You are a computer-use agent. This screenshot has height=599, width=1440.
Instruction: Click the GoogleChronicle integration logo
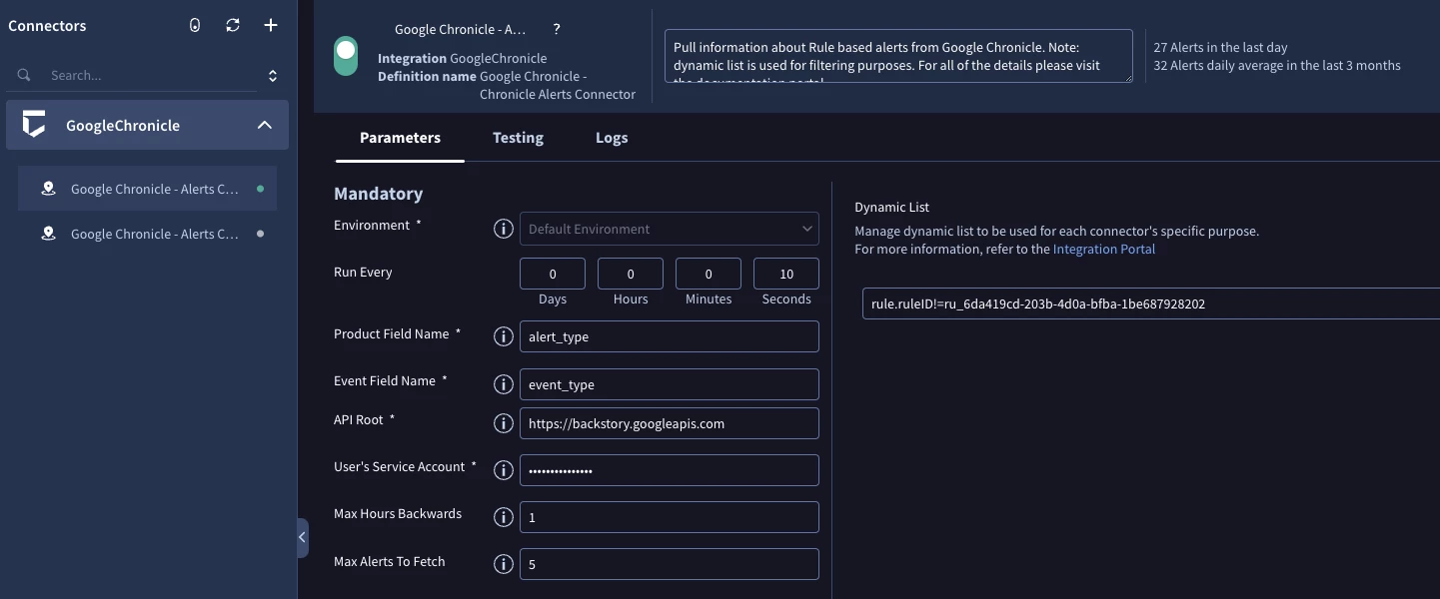tap(34, 125)
